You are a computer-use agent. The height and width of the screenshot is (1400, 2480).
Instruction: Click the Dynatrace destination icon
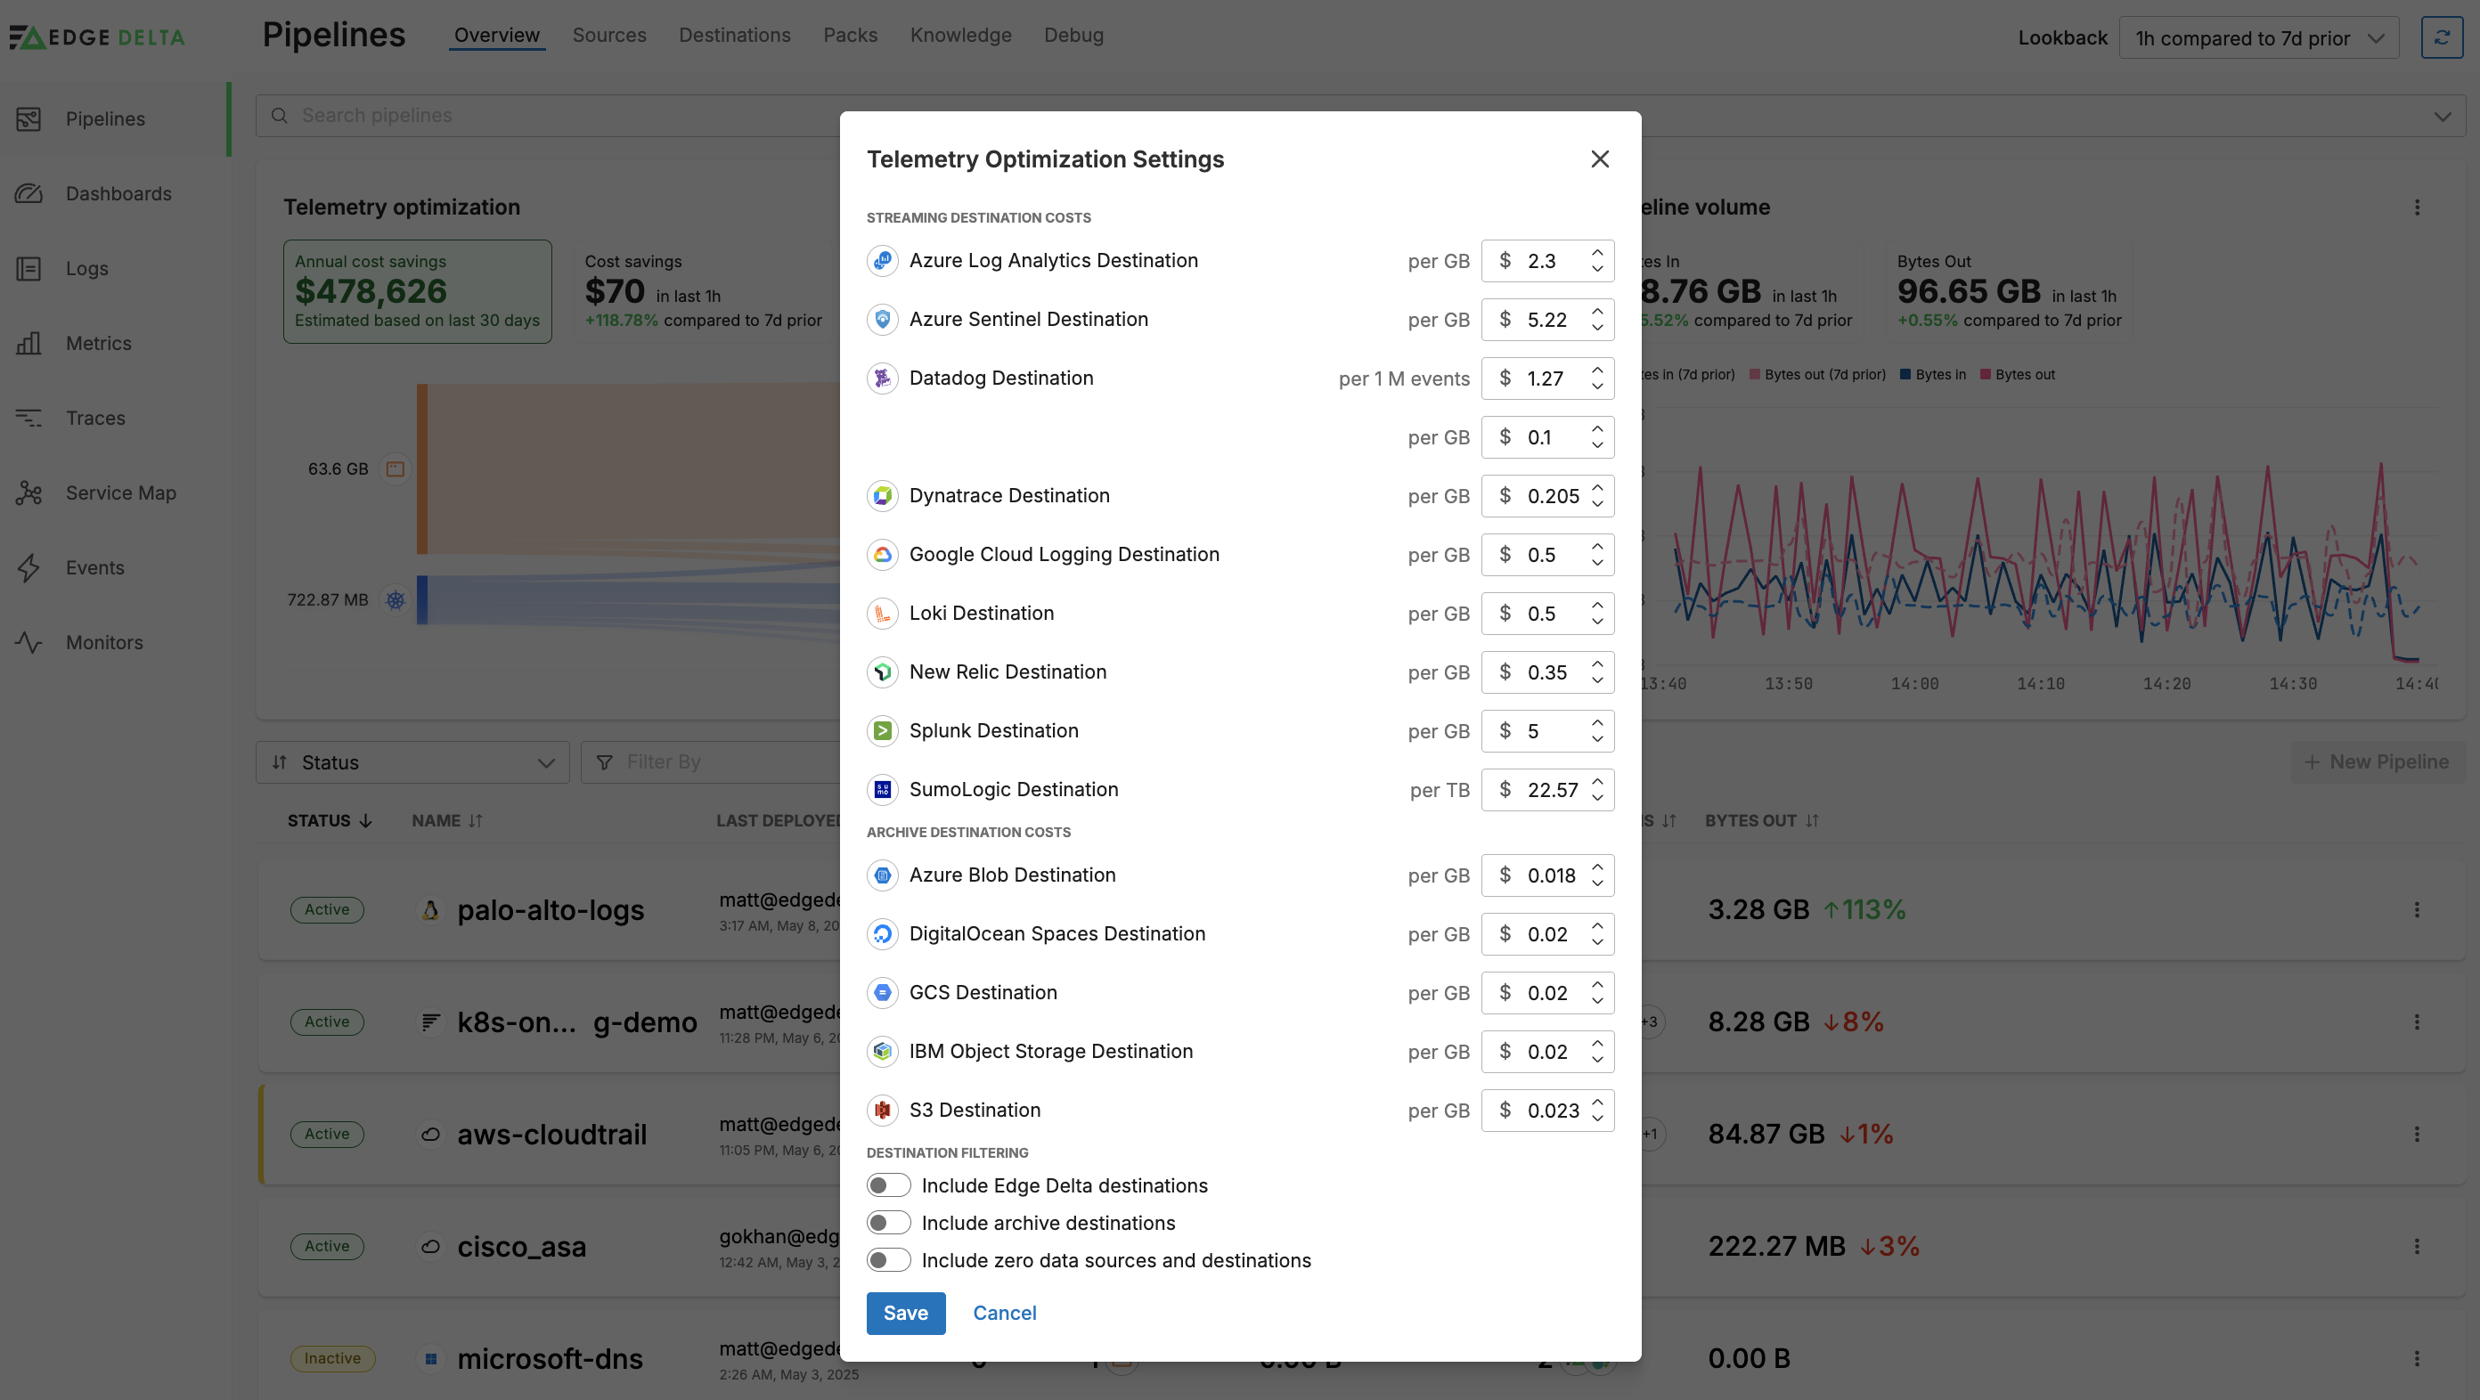[x=882, y=495]
